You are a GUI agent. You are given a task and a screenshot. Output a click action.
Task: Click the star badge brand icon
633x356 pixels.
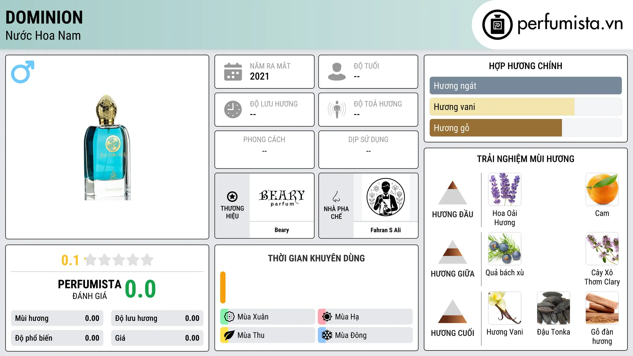(232, 197)
